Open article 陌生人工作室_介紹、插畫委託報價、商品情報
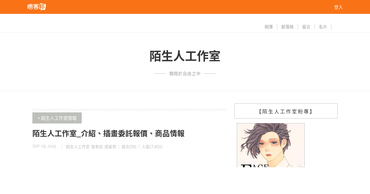Image resolution: width=370 pixels, height=194 pixels. coord(109,133)
